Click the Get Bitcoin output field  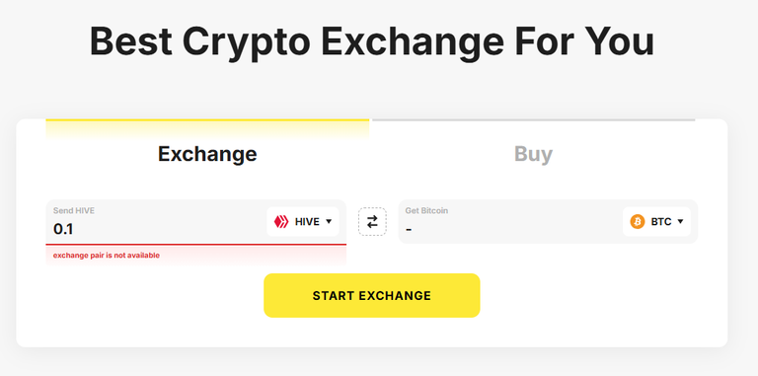(x=548, y=222)
